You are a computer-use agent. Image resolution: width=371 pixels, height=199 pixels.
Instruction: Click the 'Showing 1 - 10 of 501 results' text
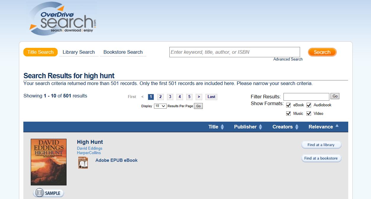(x=55, y=96)
